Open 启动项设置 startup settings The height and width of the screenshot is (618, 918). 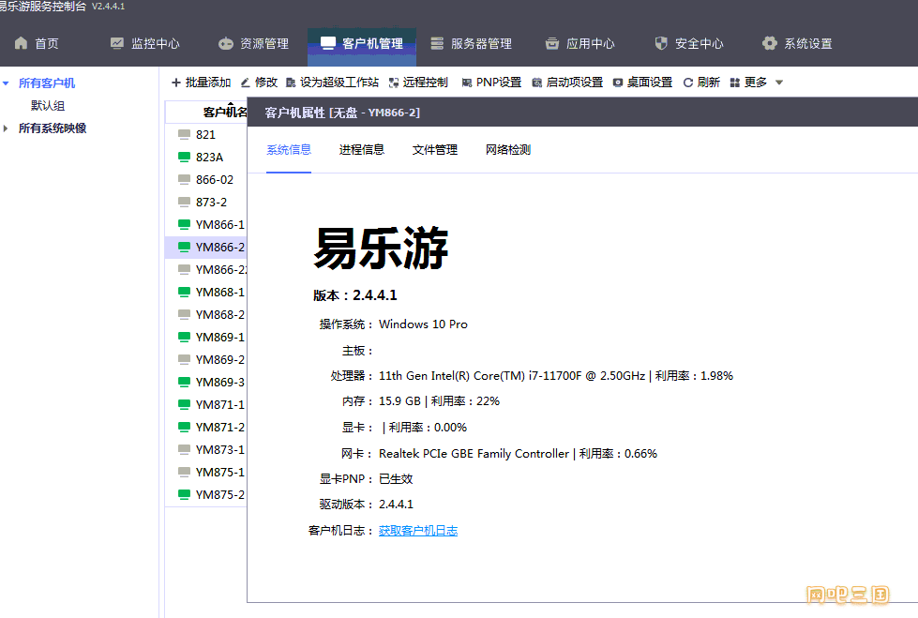click(567, 83)
